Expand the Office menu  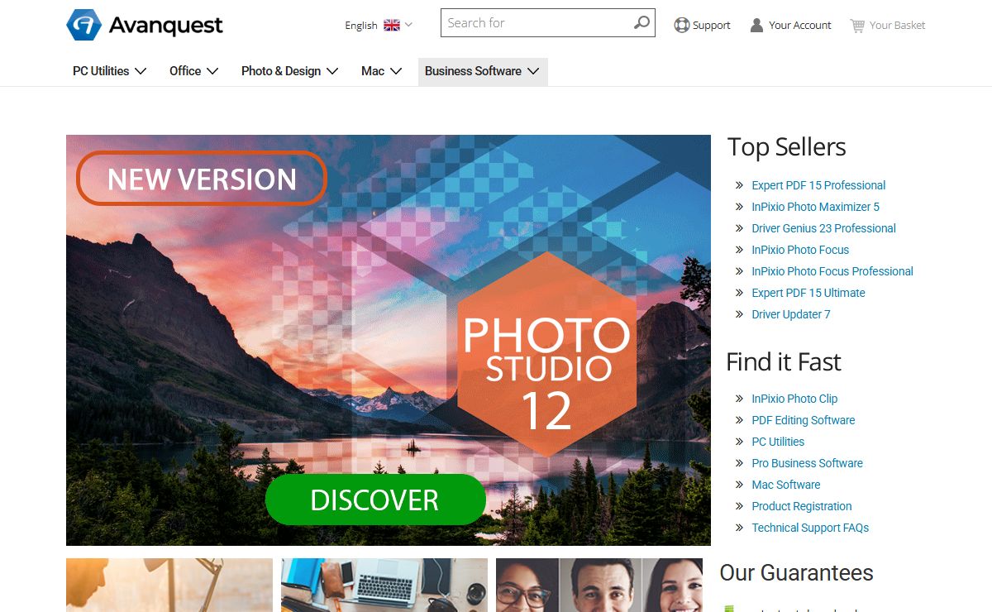click(193, 71)
